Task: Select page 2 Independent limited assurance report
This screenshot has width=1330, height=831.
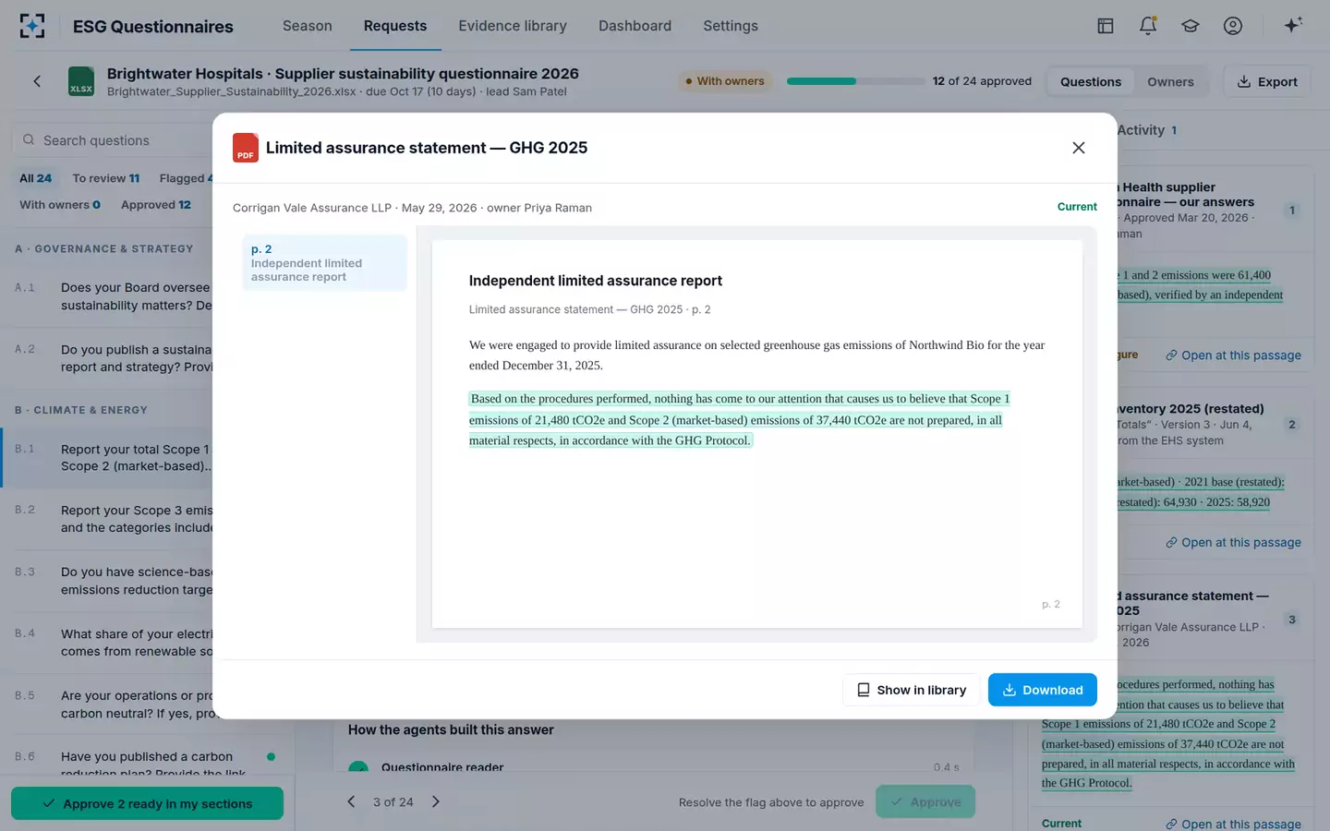Action: (324, 263)
